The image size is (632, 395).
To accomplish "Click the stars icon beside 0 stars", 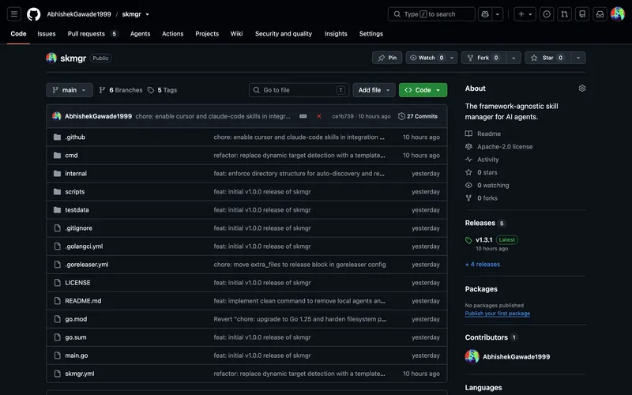I will [468, 172].
